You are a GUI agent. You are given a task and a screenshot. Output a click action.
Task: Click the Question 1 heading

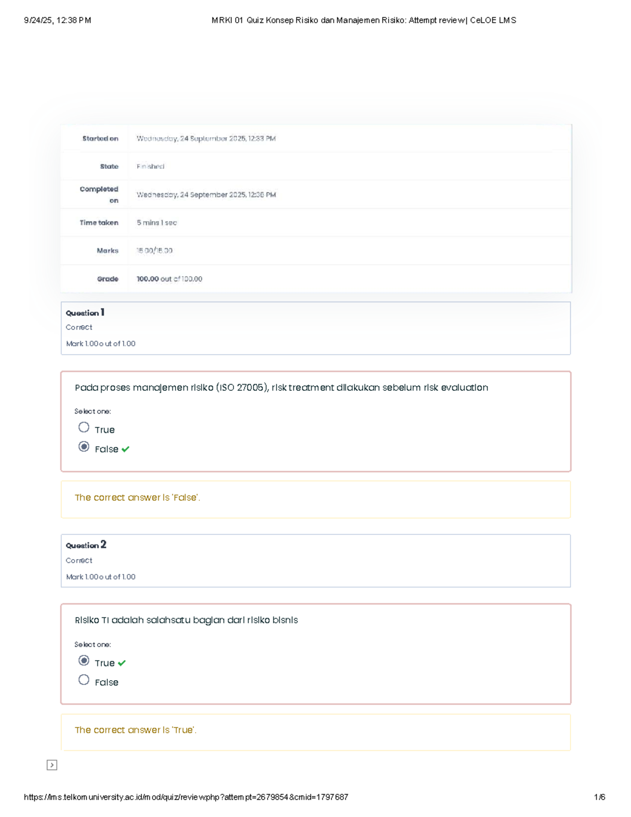click(x=85, y=312)
